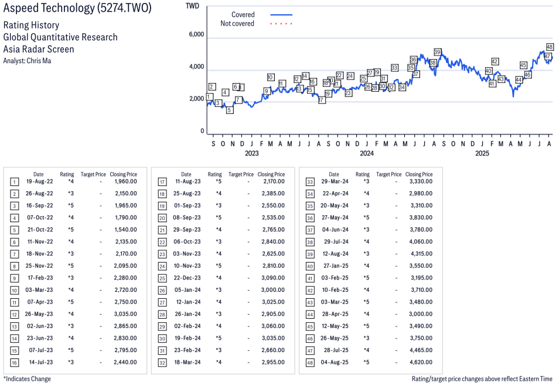Click the '29-Mar-24' date cell
The height and width of the screenshot is (383, 559).
click(335, 181)
